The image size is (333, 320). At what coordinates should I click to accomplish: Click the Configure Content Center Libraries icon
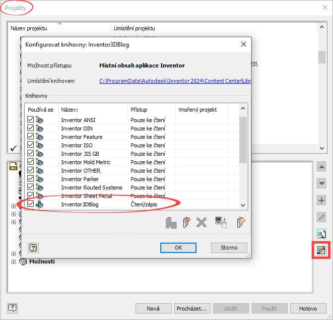[x=321, y=250]
